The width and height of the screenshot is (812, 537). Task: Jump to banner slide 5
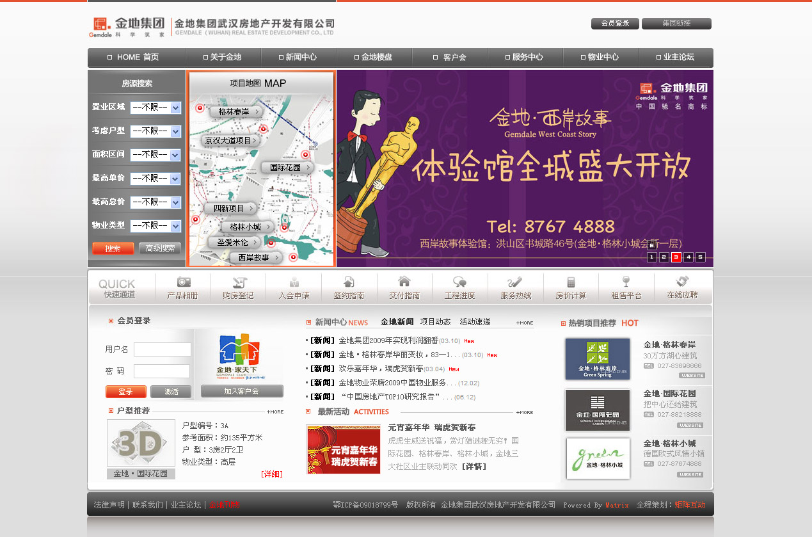click(701, 257)
